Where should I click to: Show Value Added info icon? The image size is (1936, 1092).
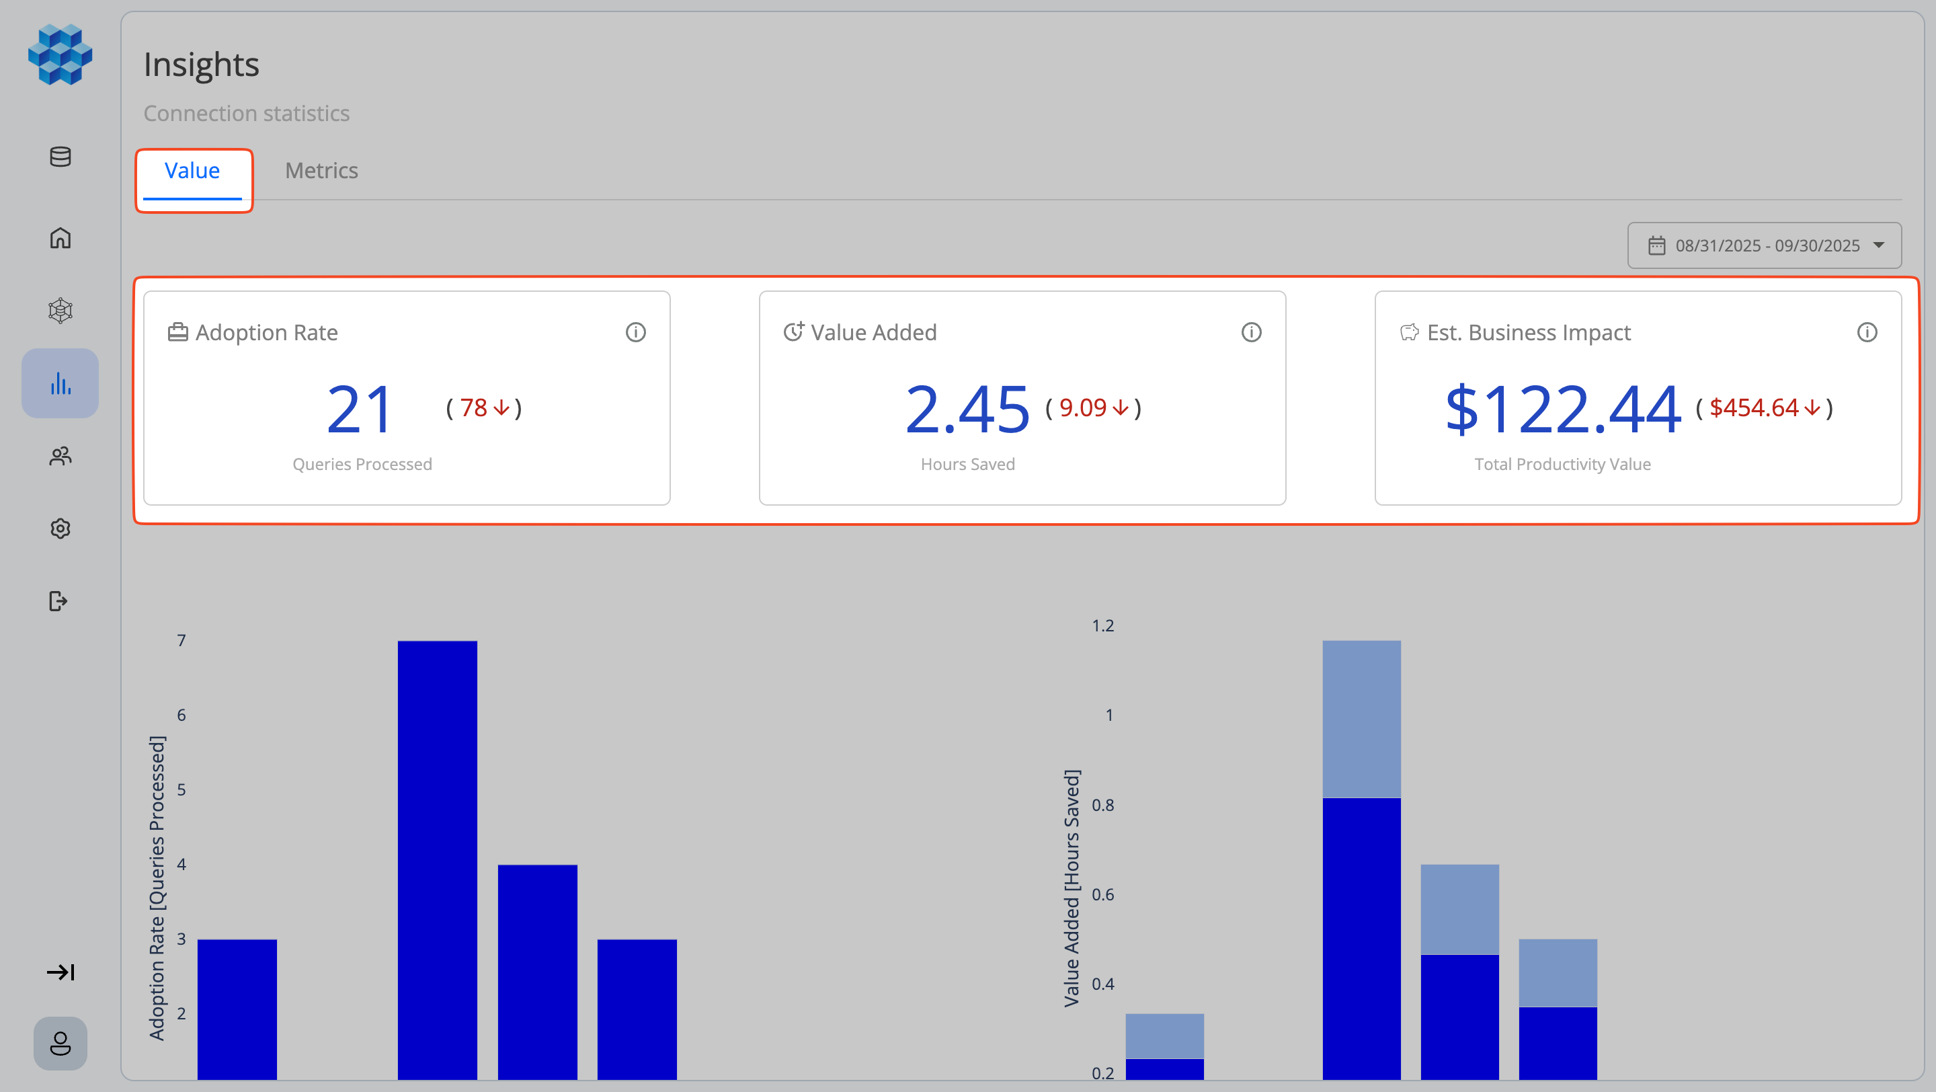(x=1251, y=332)
